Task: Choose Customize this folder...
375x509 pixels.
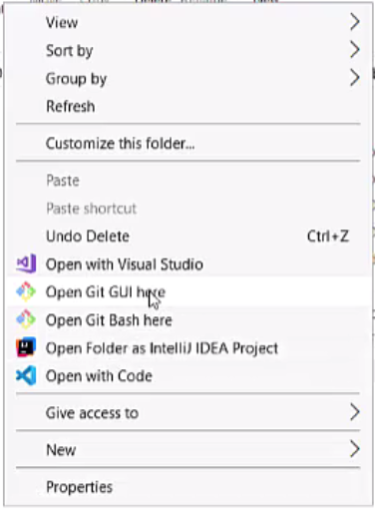Action: (x=188, y=144)
